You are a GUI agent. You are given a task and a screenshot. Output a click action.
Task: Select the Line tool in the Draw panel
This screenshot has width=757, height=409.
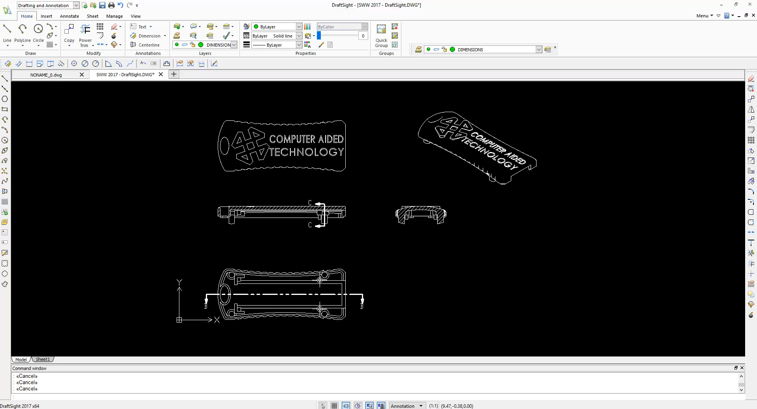coord(7,34)
